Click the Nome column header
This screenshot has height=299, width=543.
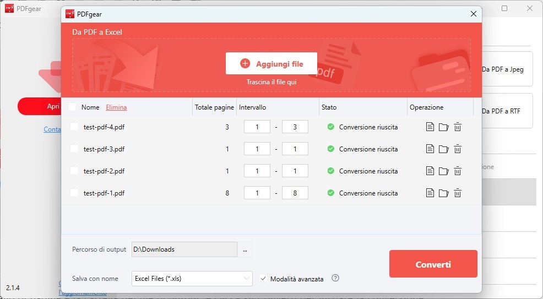(90, 107)
